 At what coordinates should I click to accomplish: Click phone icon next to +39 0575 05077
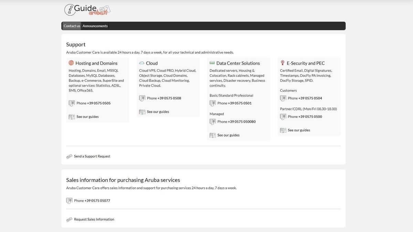pyautogui.click(x=69, y=201)
